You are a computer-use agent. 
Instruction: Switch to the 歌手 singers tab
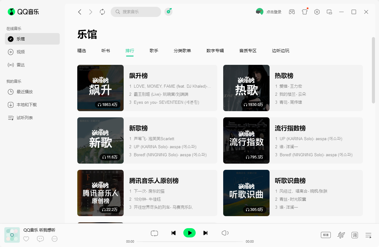pos(154,51)
